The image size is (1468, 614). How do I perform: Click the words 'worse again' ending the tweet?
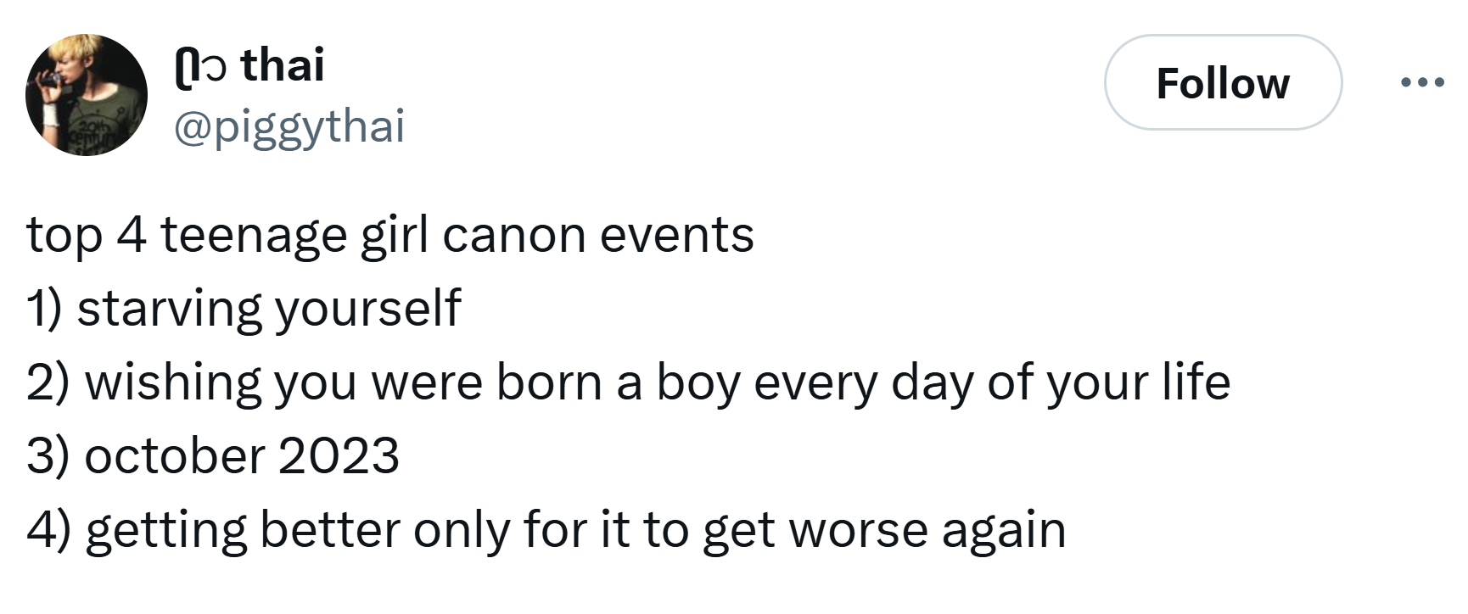[927, 532]
